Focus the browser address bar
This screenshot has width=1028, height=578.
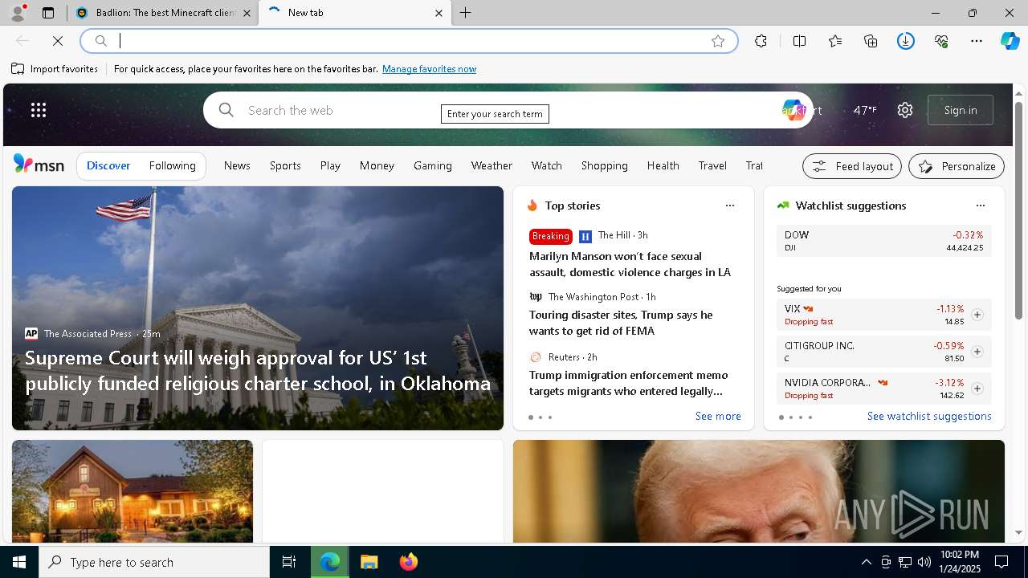410,41
